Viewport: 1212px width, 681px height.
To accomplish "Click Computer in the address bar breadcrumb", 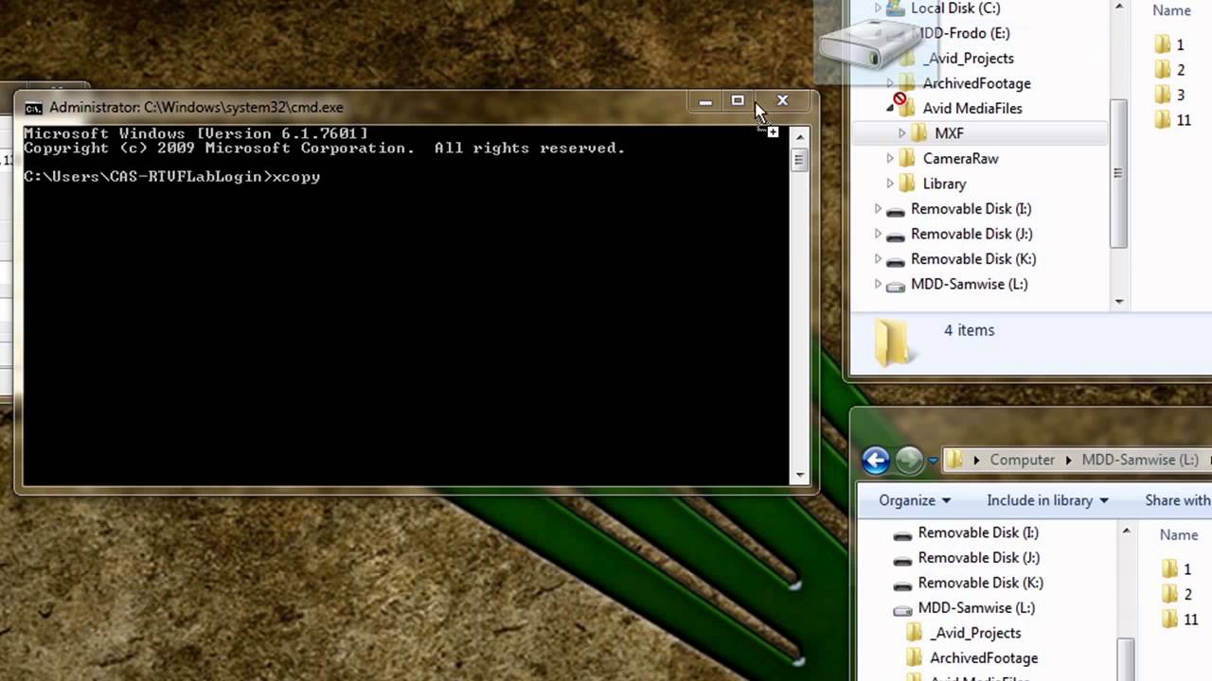I will coord(1022,460).
